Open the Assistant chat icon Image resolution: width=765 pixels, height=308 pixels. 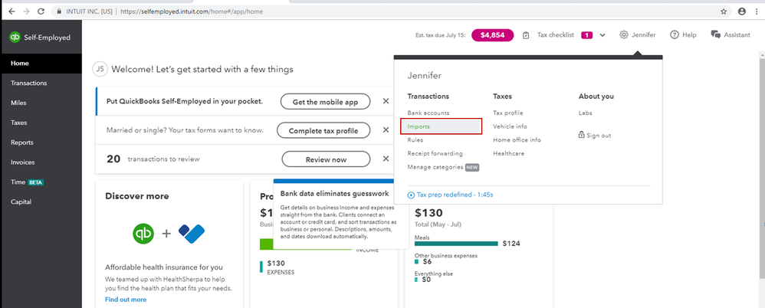click(716, 34)
